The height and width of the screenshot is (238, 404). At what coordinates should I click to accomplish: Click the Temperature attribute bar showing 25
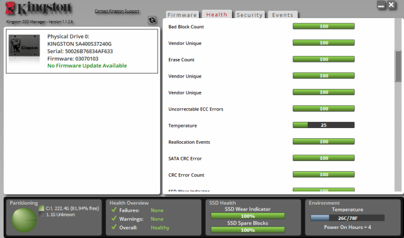pyautogui.click(x=324, y=125)
